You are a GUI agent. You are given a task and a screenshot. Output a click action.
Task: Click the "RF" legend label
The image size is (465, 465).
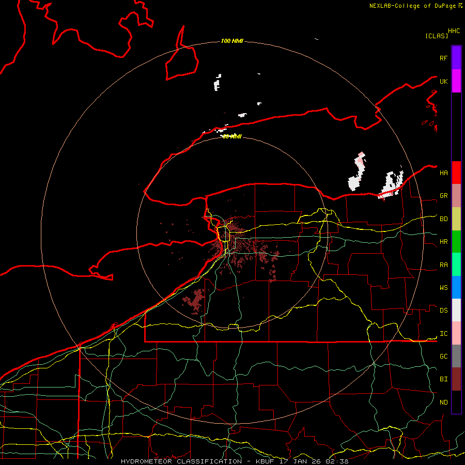(x=443, y=58)
